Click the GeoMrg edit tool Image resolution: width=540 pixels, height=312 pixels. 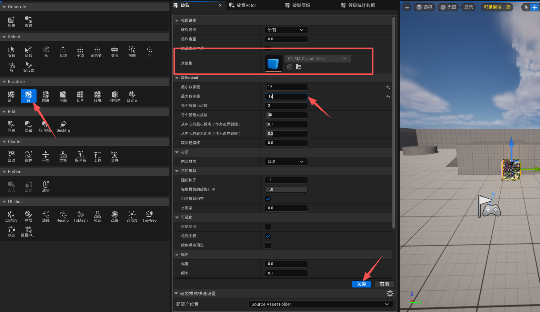(63, 126)
